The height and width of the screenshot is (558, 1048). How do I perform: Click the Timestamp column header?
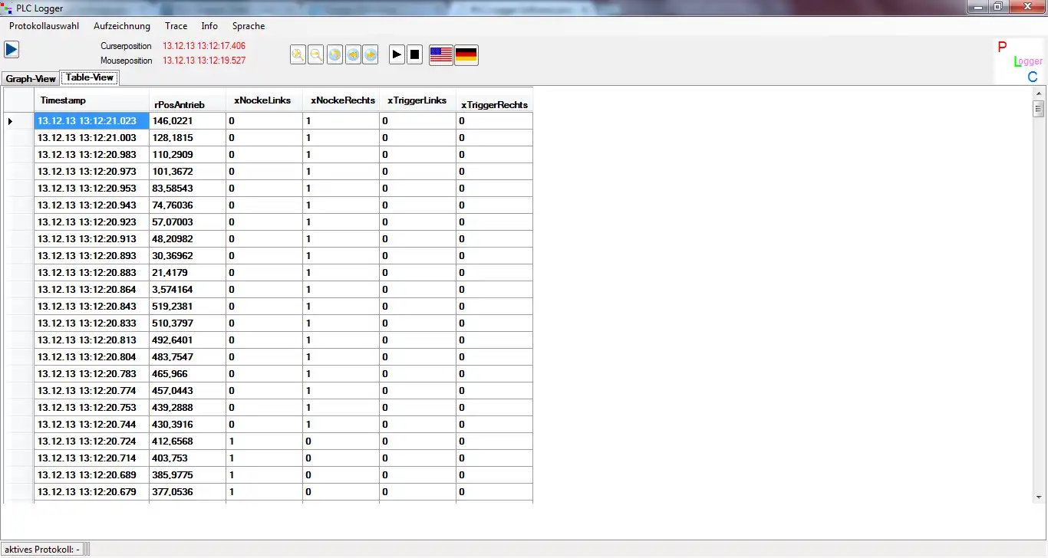91,100
